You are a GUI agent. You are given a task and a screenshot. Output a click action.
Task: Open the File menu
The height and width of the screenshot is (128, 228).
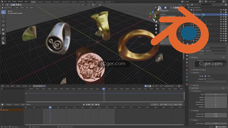coord(5,2)
